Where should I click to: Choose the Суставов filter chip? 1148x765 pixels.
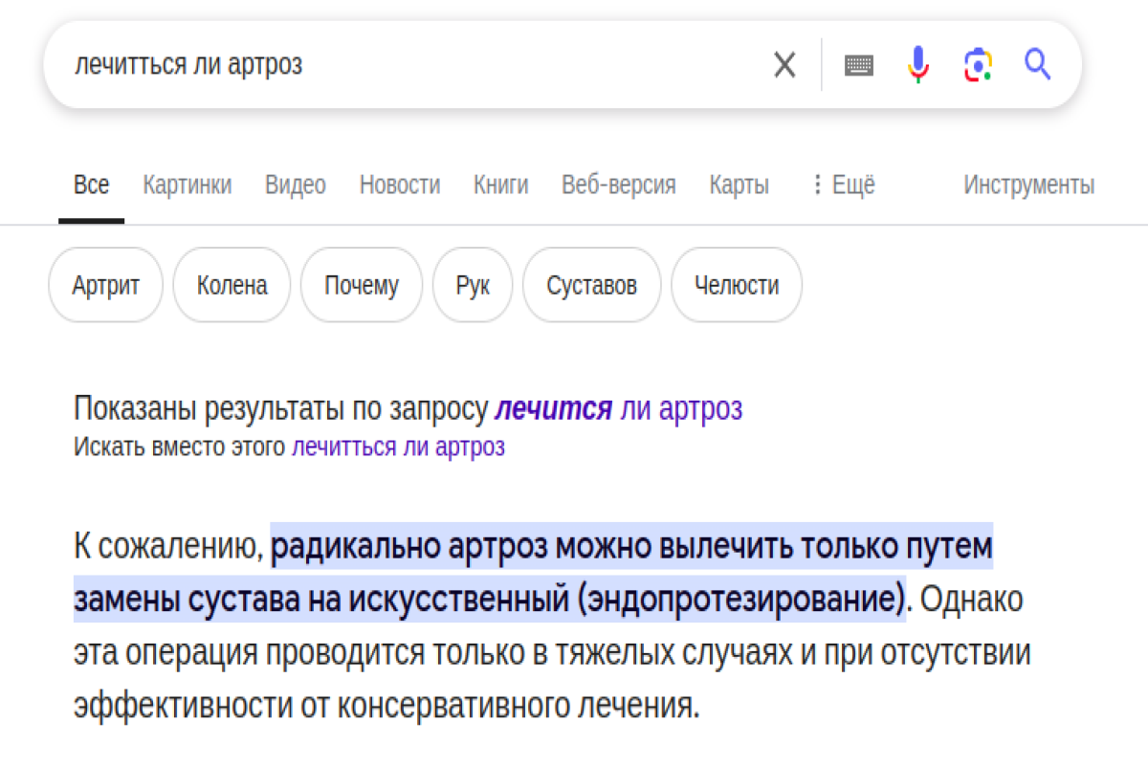[591, 285]
